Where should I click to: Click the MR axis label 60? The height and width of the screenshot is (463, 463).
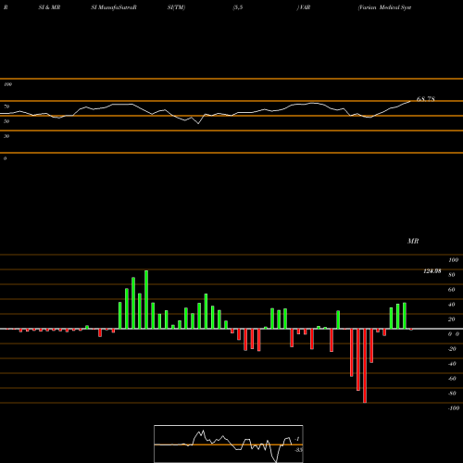[452, 290]
